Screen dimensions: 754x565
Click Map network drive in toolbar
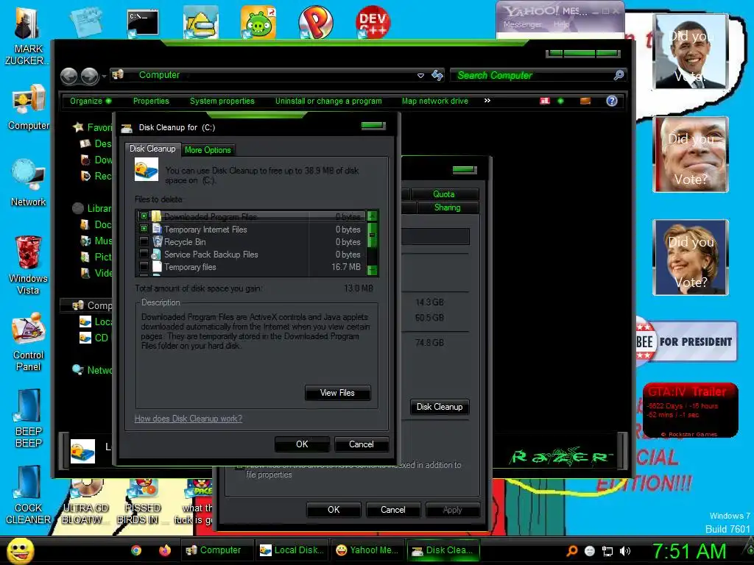434,101
